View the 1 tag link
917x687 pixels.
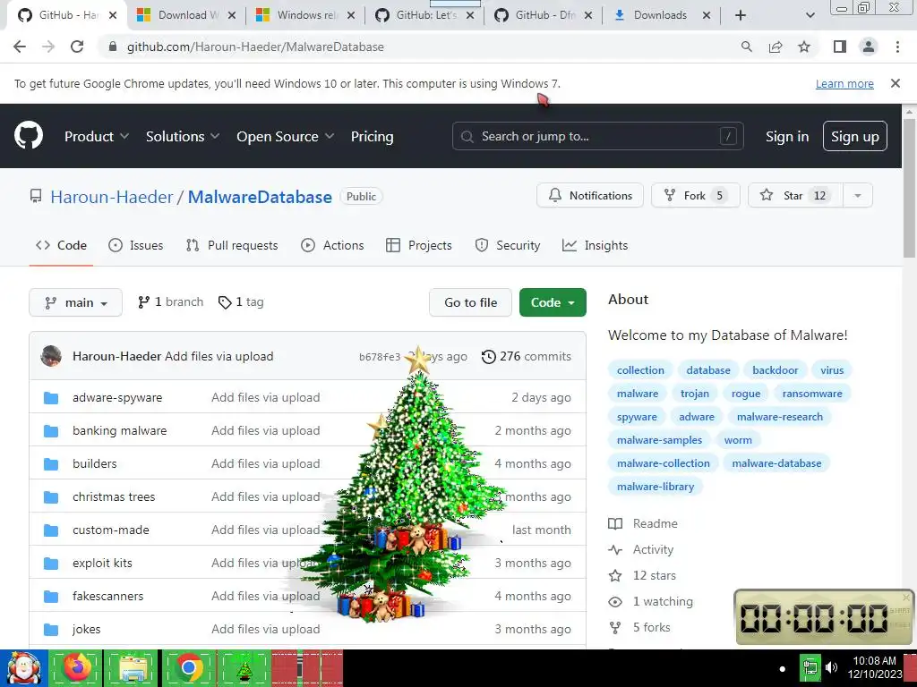pos(241,302)
